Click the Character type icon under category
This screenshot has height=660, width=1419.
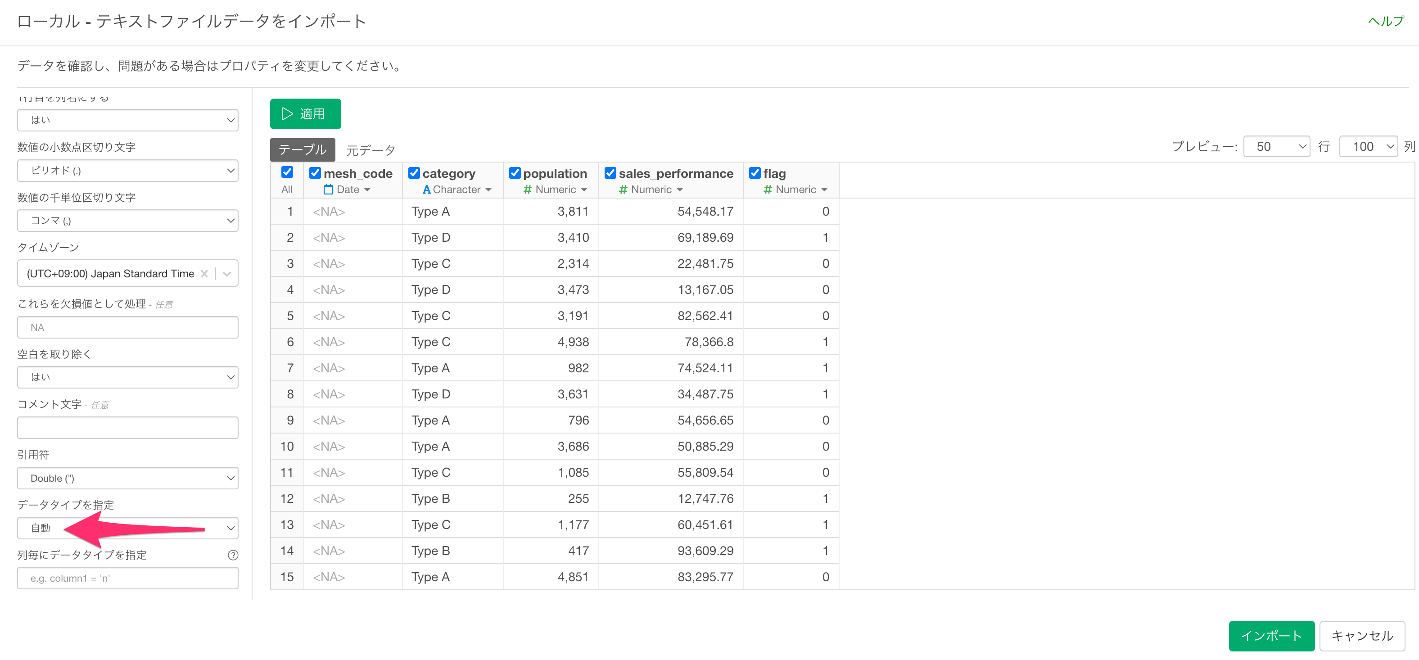(x=426, y=190)
